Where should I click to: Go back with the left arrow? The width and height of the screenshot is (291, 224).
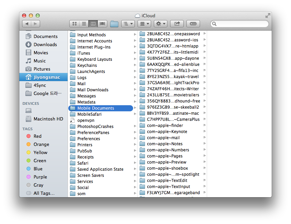[27, 24]
